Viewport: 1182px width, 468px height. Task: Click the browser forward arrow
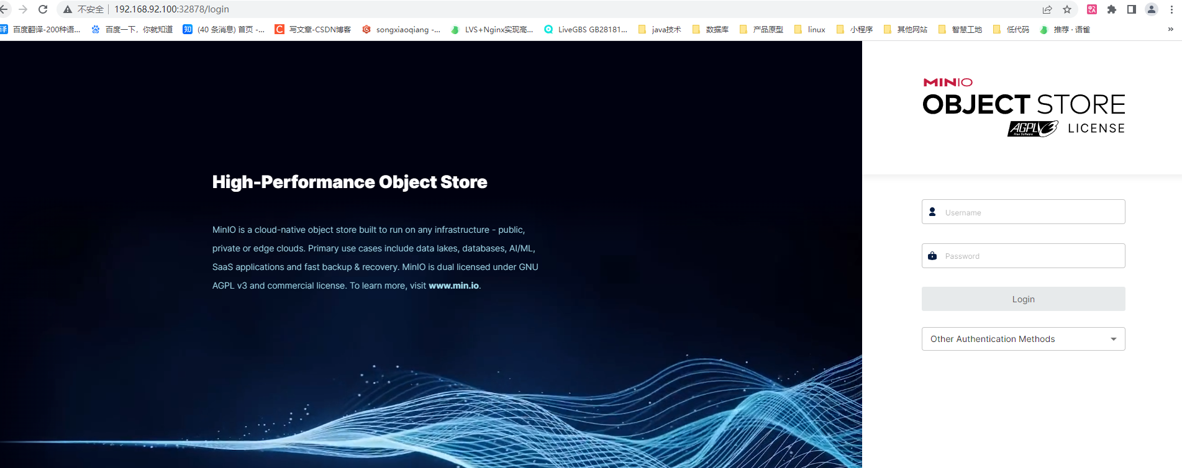click(23, 9)
